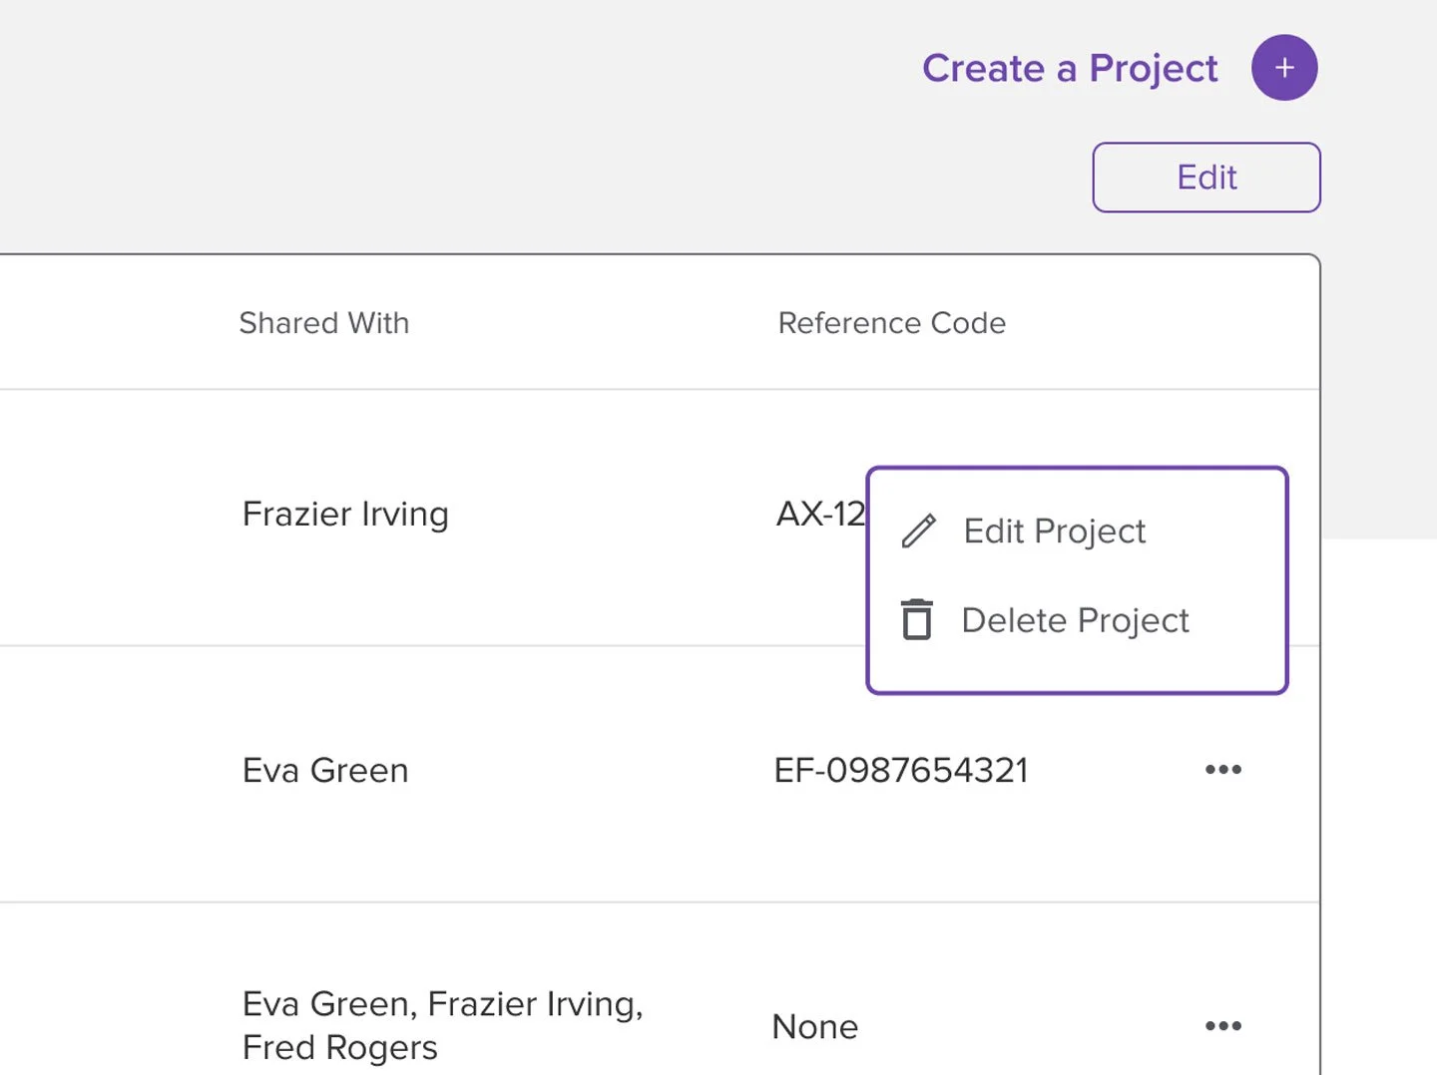Click the partially hidden AX-12 reference code

pyautogui.click(x=819, y=515)
